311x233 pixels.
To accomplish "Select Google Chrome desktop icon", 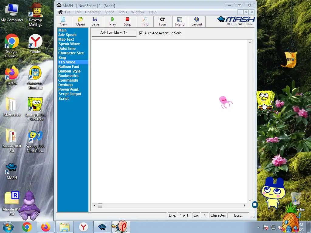I will coord(12,46).
